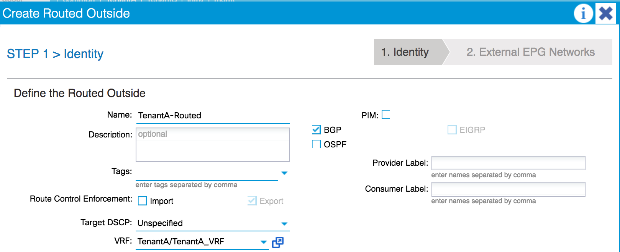620x252 pixels.
Task: Enable the OSPF checkbox
Action: click(x=317, y=144)
